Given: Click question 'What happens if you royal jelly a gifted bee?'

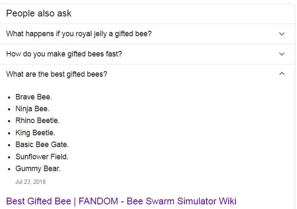Looking at the screenshot, I should pos(79,34).
